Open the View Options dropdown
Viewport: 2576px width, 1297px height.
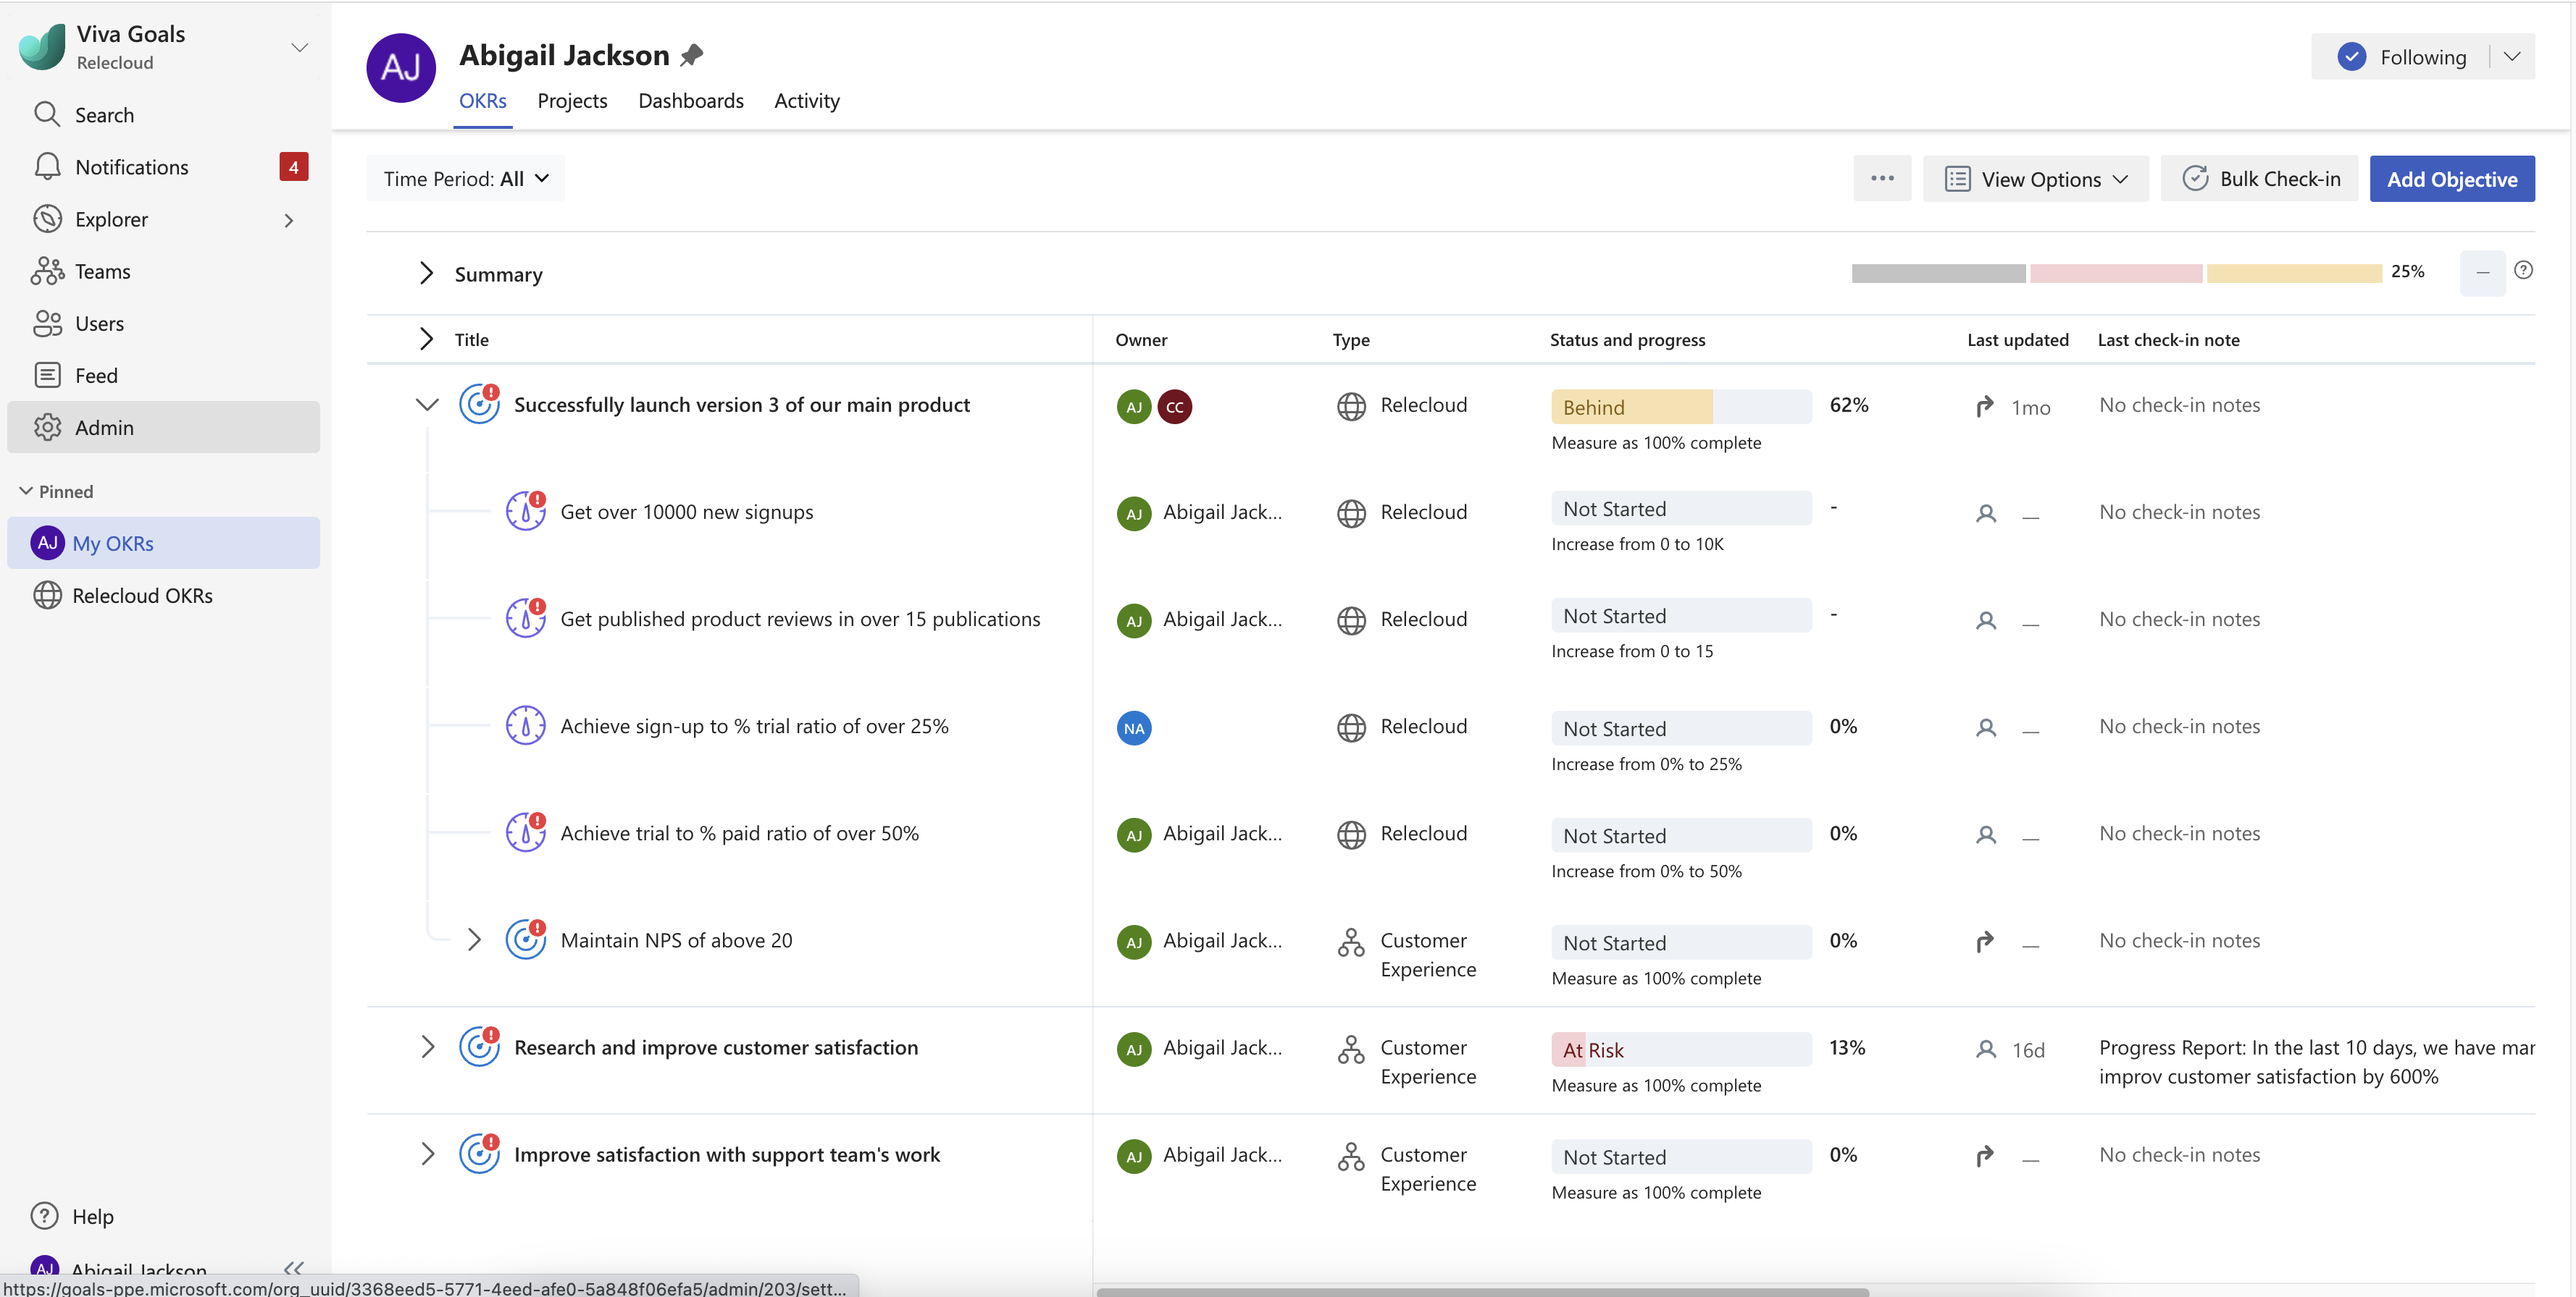pyautogui.click(x=2036, y=179)
